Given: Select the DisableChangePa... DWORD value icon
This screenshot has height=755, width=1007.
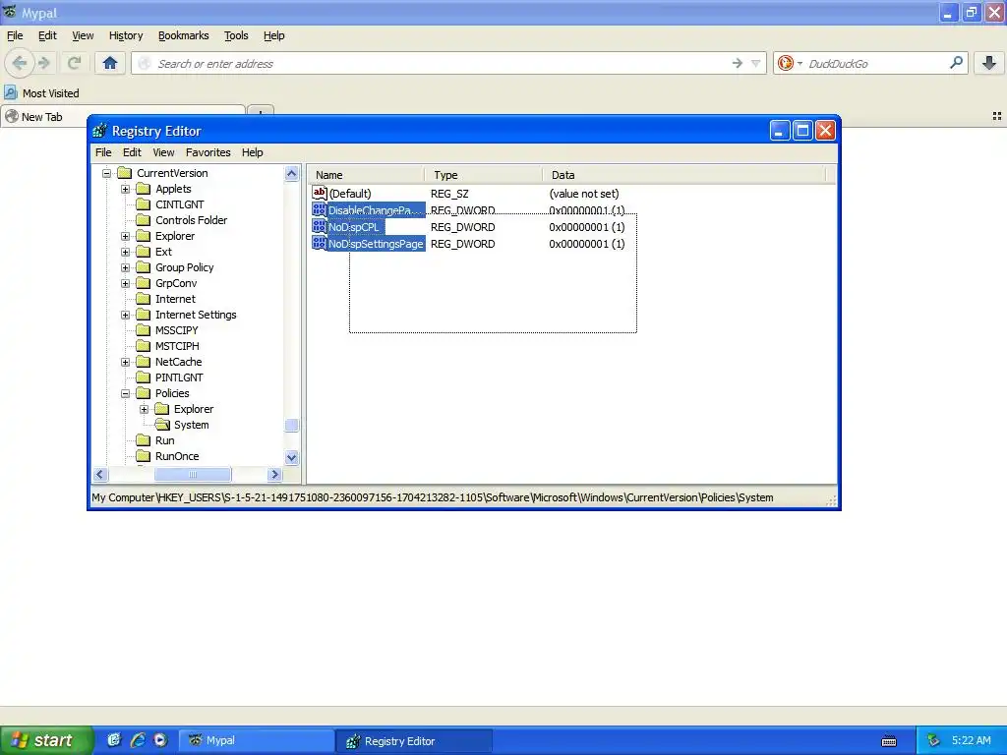Looking at the screenshot, I should [320, 209].
